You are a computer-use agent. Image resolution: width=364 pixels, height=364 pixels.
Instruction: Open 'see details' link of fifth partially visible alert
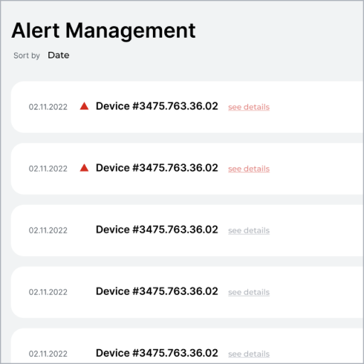(249, 354)
